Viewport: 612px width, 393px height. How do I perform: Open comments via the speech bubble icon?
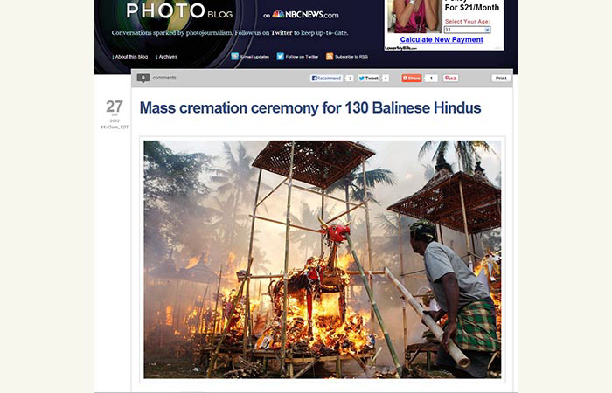point(143,78)
